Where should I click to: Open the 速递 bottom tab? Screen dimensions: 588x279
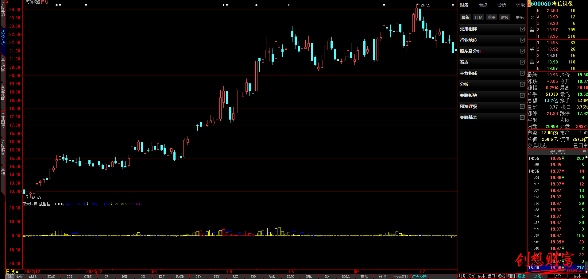coord(521,276)
